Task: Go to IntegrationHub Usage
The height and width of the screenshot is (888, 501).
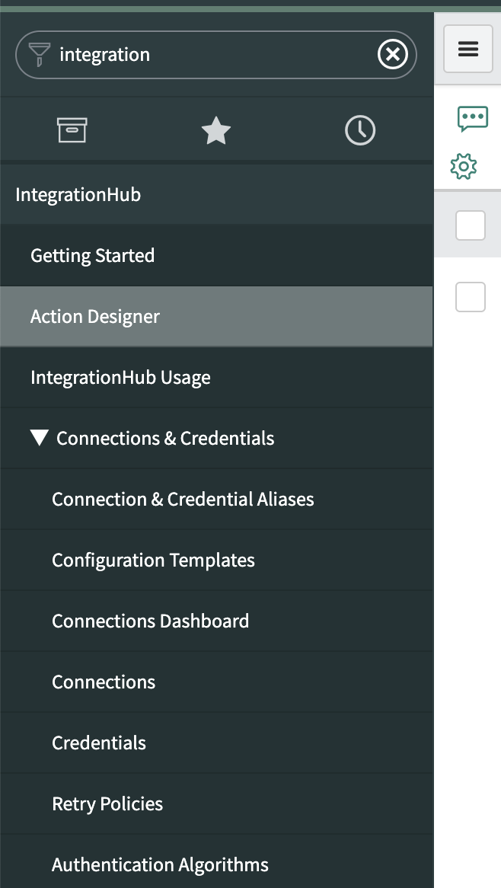Action: point(120,378)
